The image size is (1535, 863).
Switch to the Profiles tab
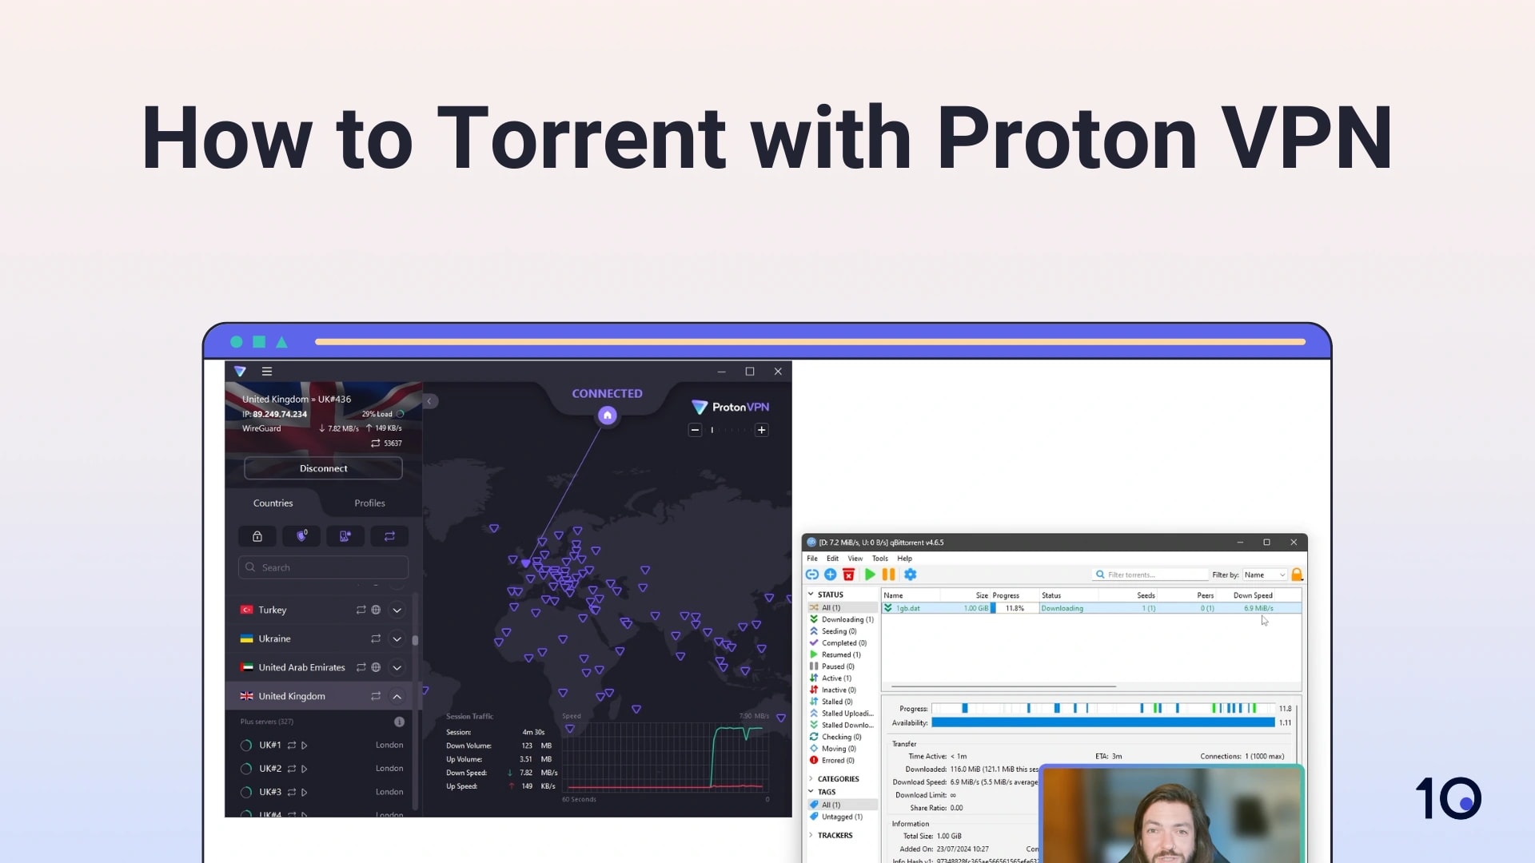369,503
